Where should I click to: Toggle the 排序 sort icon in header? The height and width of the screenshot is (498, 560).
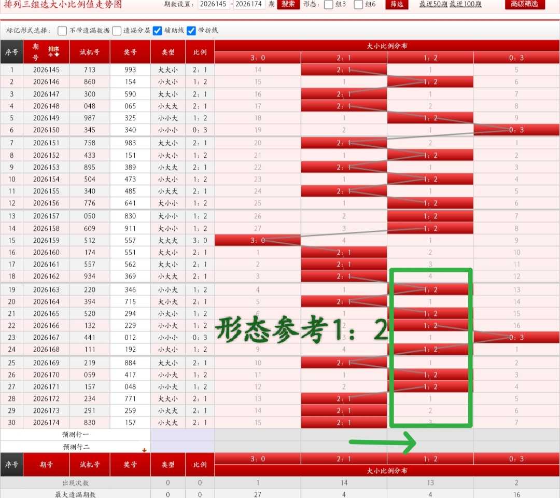tap(53, 51)
